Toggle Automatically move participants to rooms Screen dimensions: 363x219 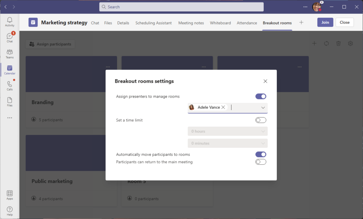(x=261, y=154)
